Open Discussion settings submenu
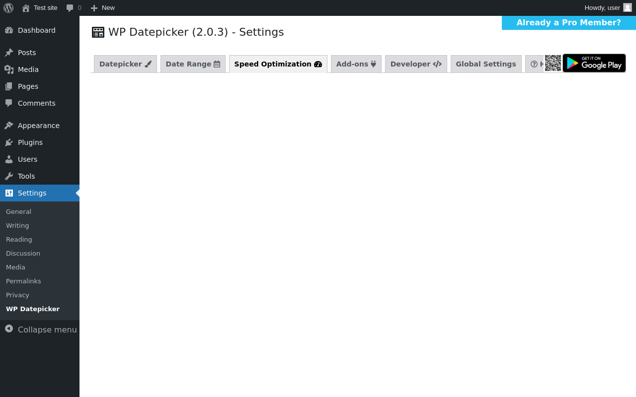This screenshot has width=636, height=397. click(x=40, y=253)
